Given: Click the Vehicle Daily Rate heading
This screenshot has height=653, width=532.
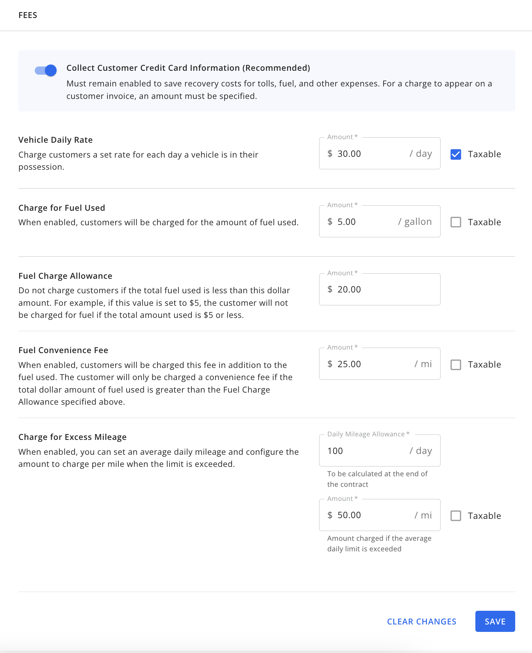Looking at the screenshot, I should [55, 140].
